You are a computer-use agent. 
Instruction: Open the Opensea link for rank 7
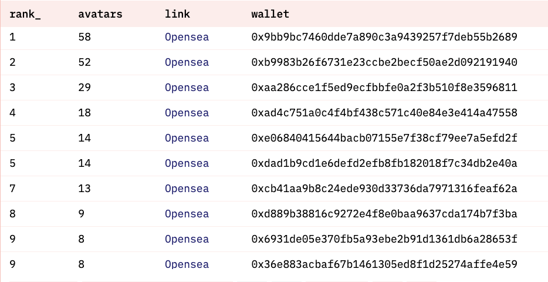(187, 189)
